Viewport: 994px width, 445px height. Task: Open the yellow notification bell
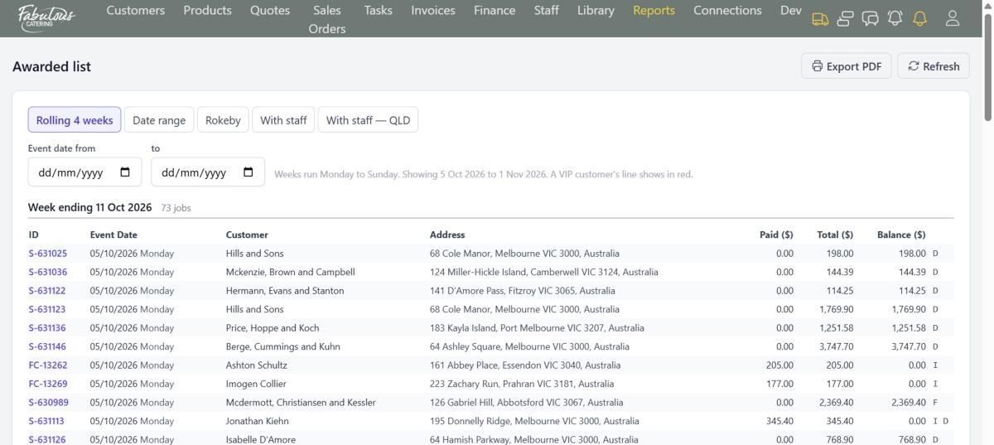pos(919,18)
